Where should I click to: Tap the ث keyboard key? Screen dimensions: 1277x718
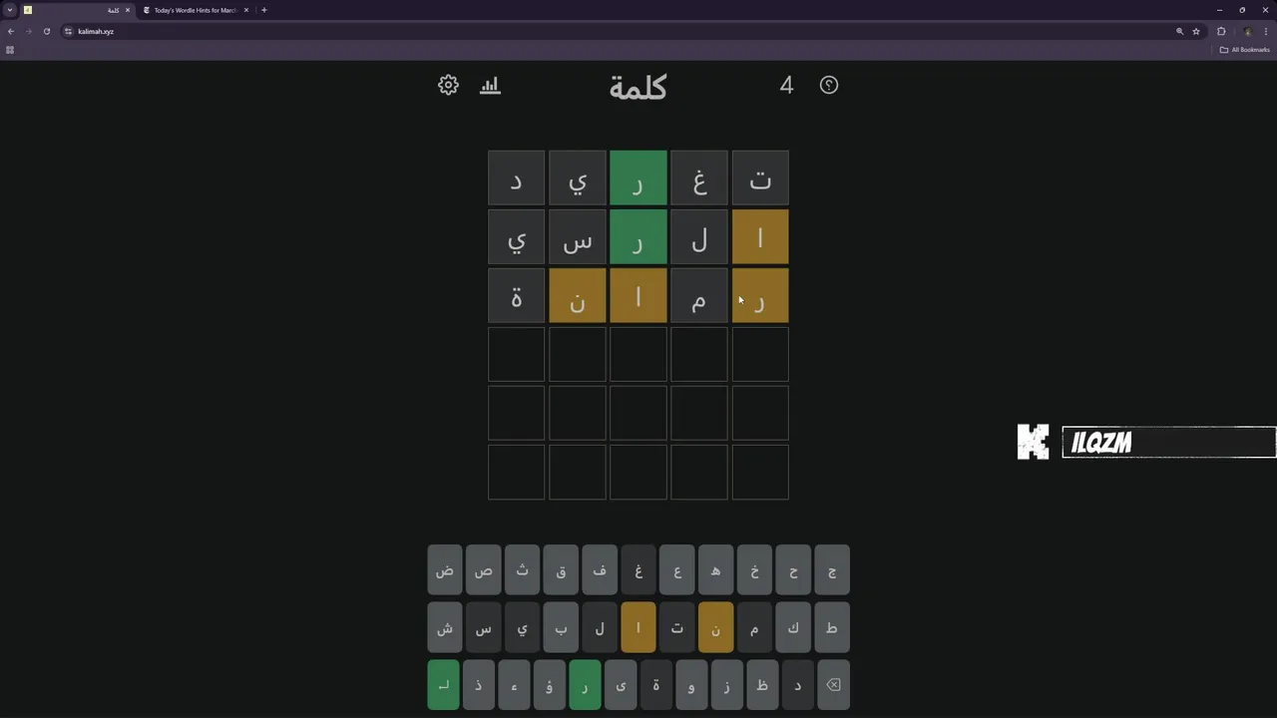(x=522, y=570)
